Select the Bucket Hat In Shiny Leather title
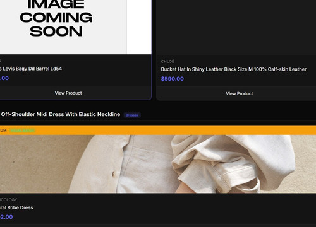The image size is (316, 227). coord(234,69)
